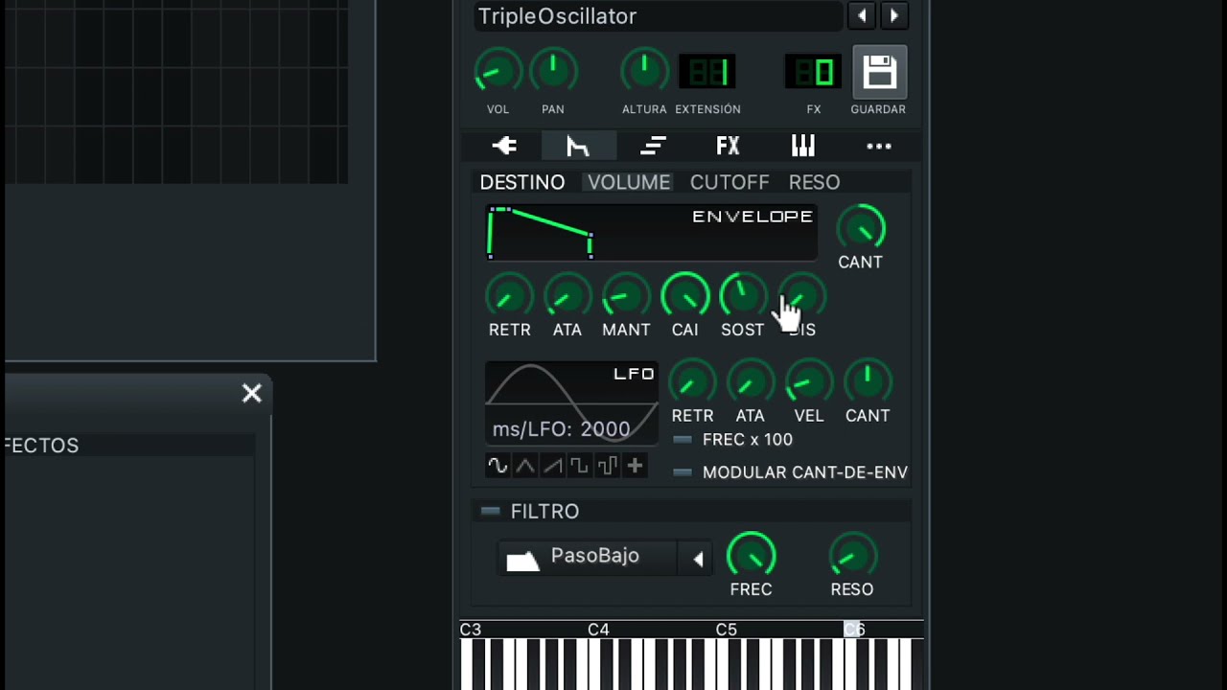Click the filter dropdown arrow button
This screenshot has width=1227, height=690.
698,560
